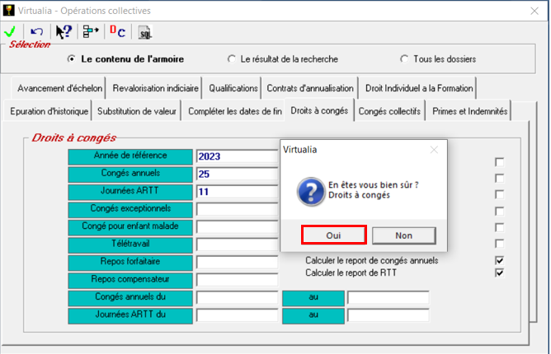This screenshot has width=551, height=354.
Task: Click the 'Journées ARTT' value field
Action: [236, 191]
